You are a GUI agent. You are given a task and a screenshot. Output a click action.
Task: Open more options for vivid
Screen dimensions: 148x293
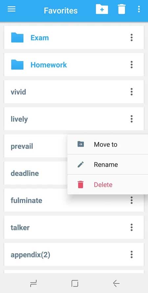pos(132,92)
